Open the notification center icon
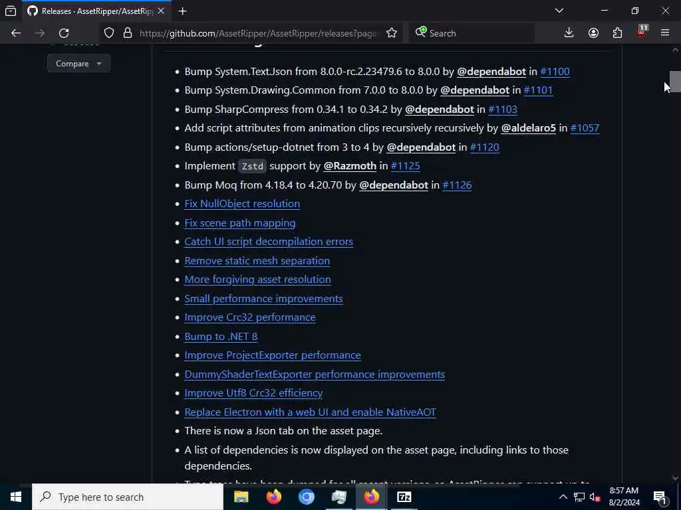The image size is (681, 510). tap(660, 497)
